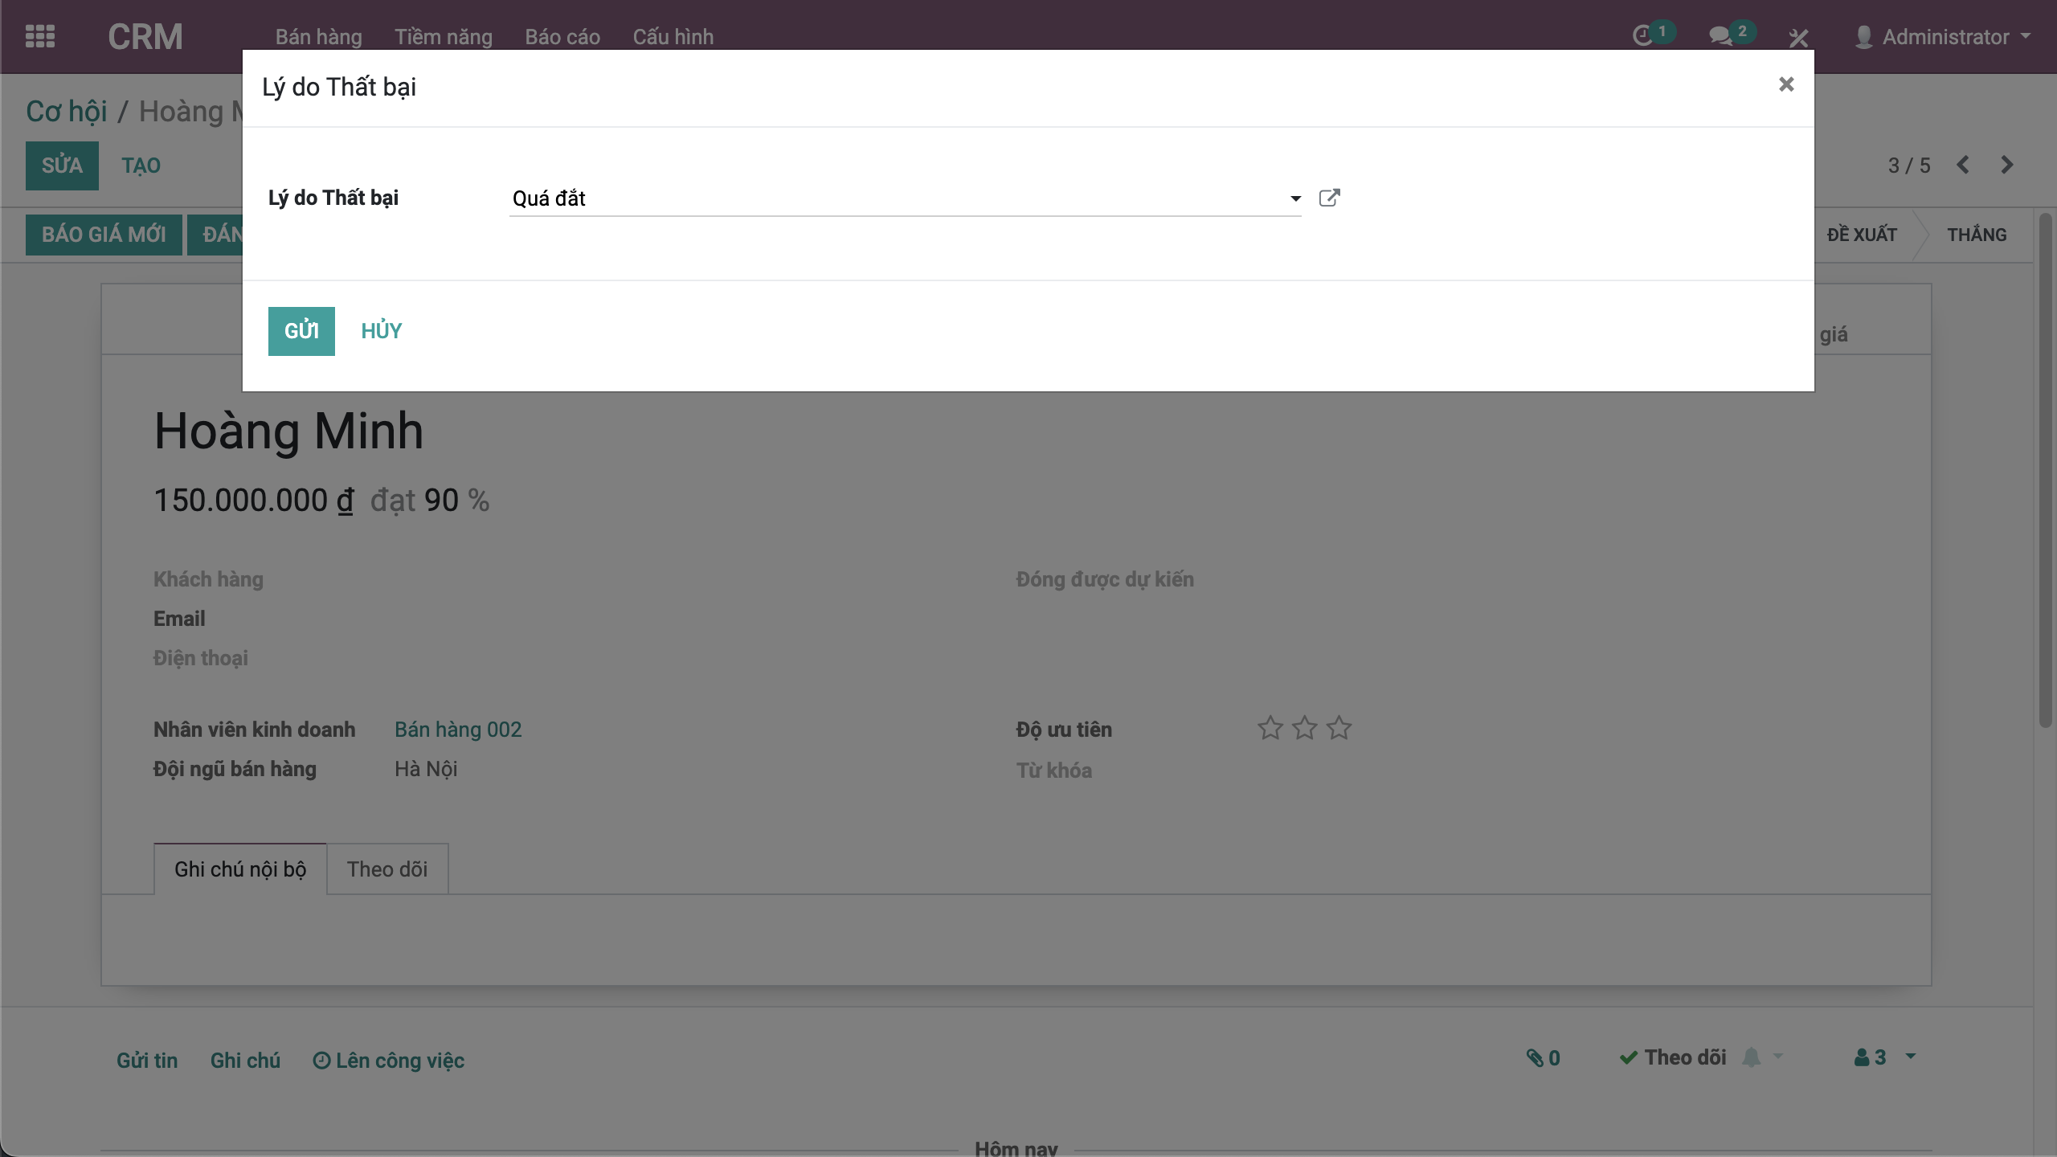Open the Báo cáo menu

[x=562, y=37]
